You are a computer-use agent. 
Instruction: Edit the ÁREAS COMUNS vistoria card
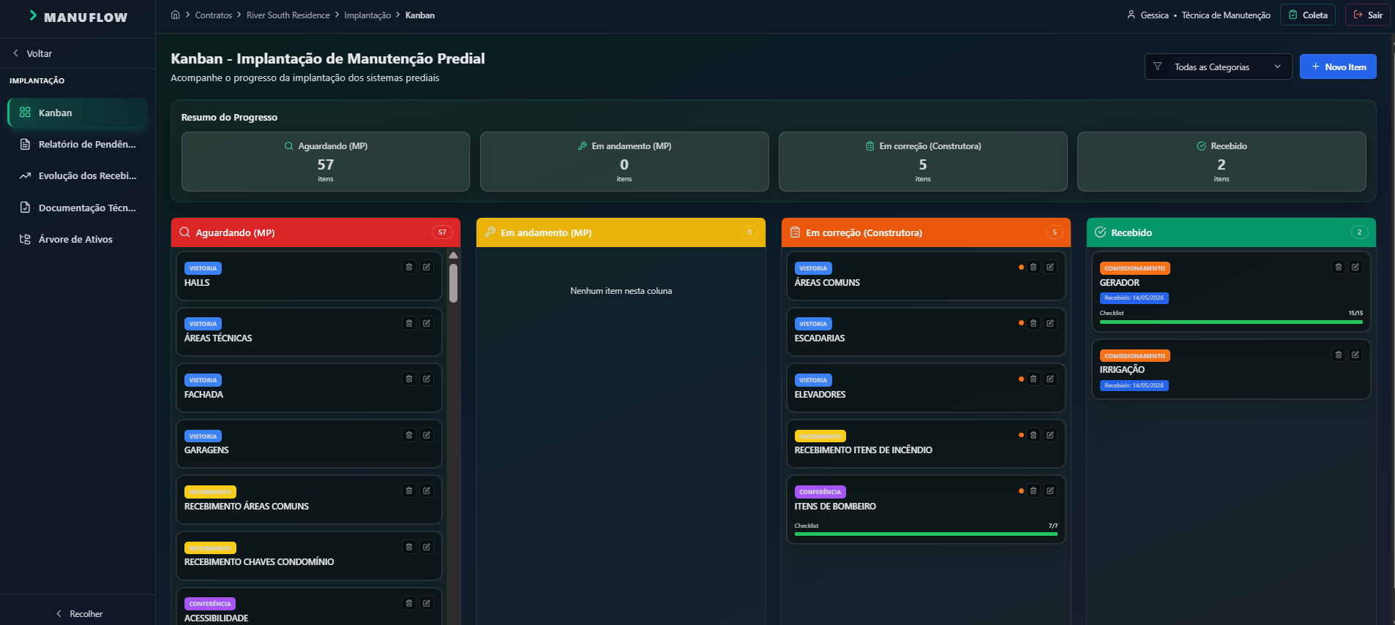[x=1050, y=267]
